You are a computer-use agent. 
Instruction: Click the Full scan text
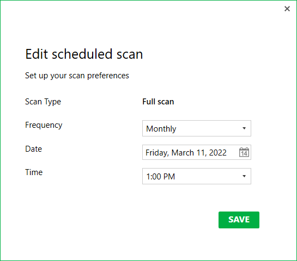coord(158,102)
